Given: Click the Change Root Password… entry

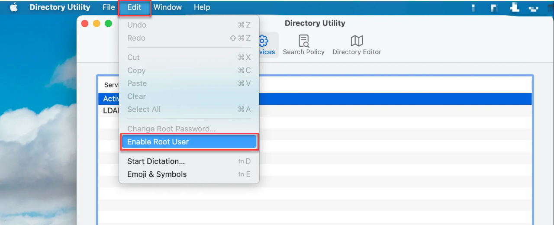Looking at the screenshot, I should click(x=189, y=129).
